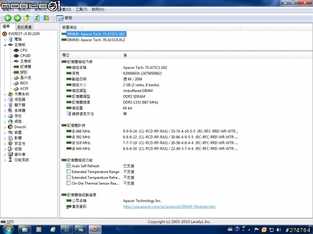
Task: Click the green Forward arrow button
Action: pos(18,18)
